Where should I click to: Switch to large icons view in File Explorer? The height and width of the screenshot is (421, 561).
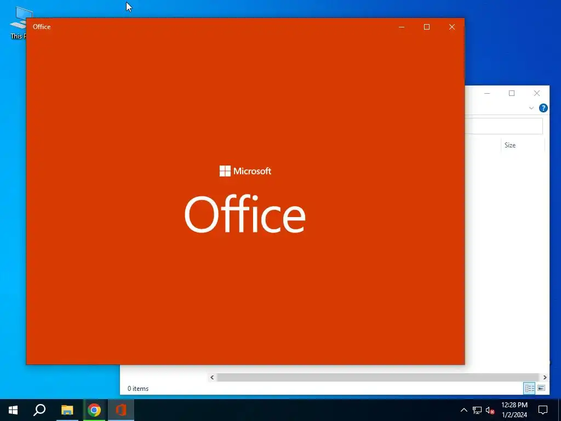pyautogui.click(x=541, y=388)
